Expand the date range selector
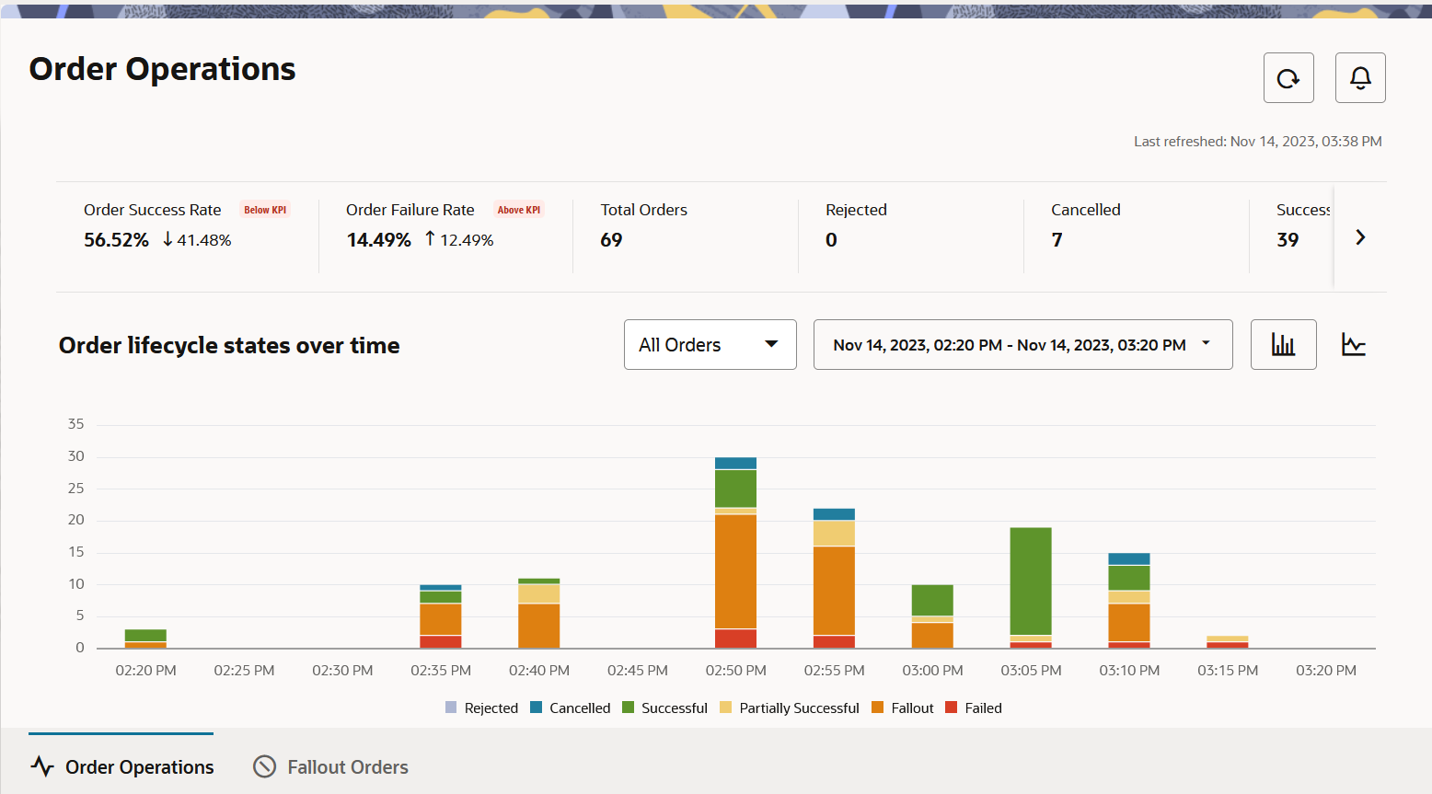 1022,345
